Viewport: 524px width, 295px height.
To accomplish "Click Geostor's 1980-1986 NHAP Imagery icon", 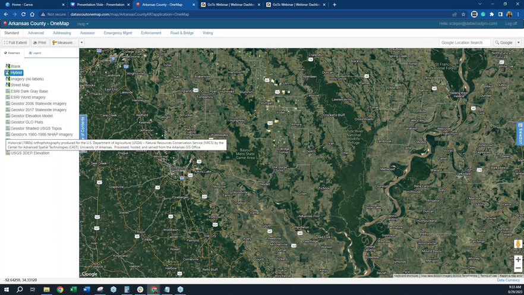I will click(x=8, y=134).
